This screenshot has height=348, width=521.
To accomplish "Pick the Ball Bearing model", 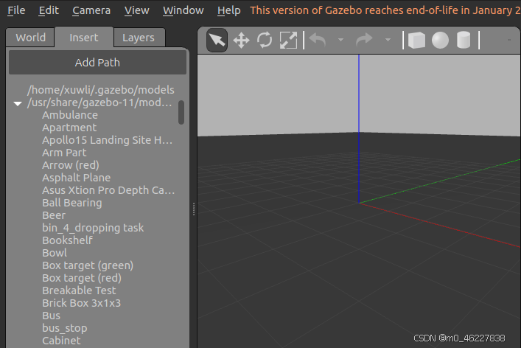I will 71,203.
